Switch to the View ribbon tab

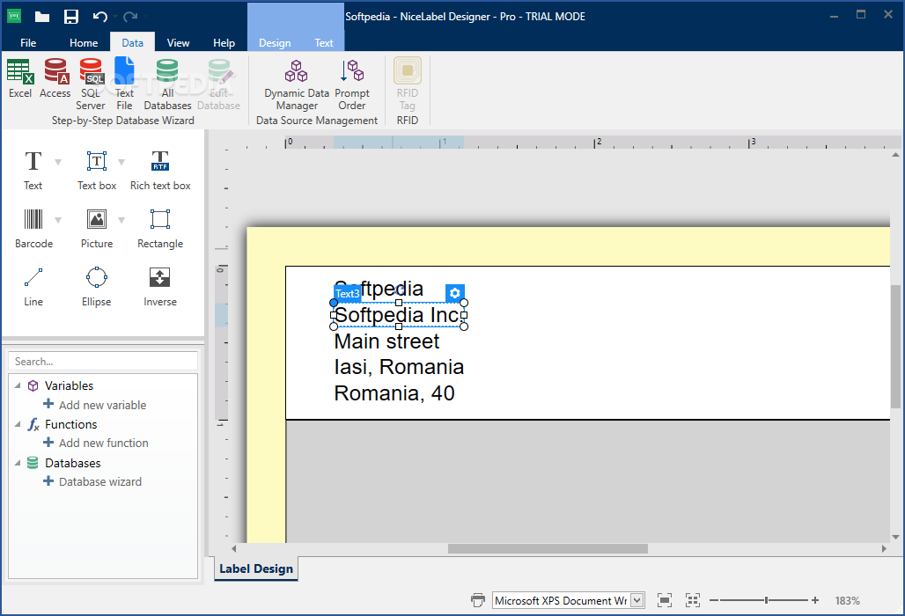click(x=178, y=43)
